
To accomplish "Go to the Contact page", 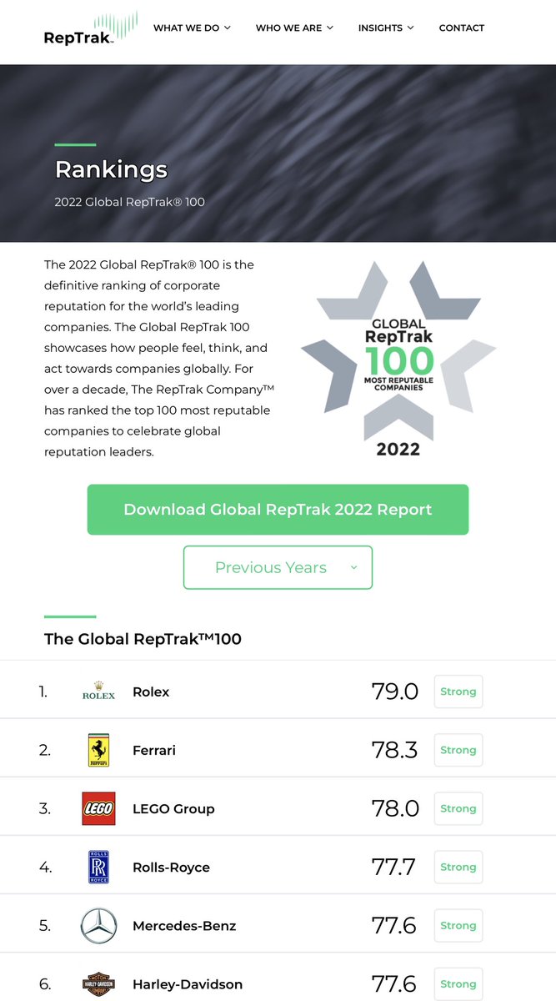I will coord(462,28).
